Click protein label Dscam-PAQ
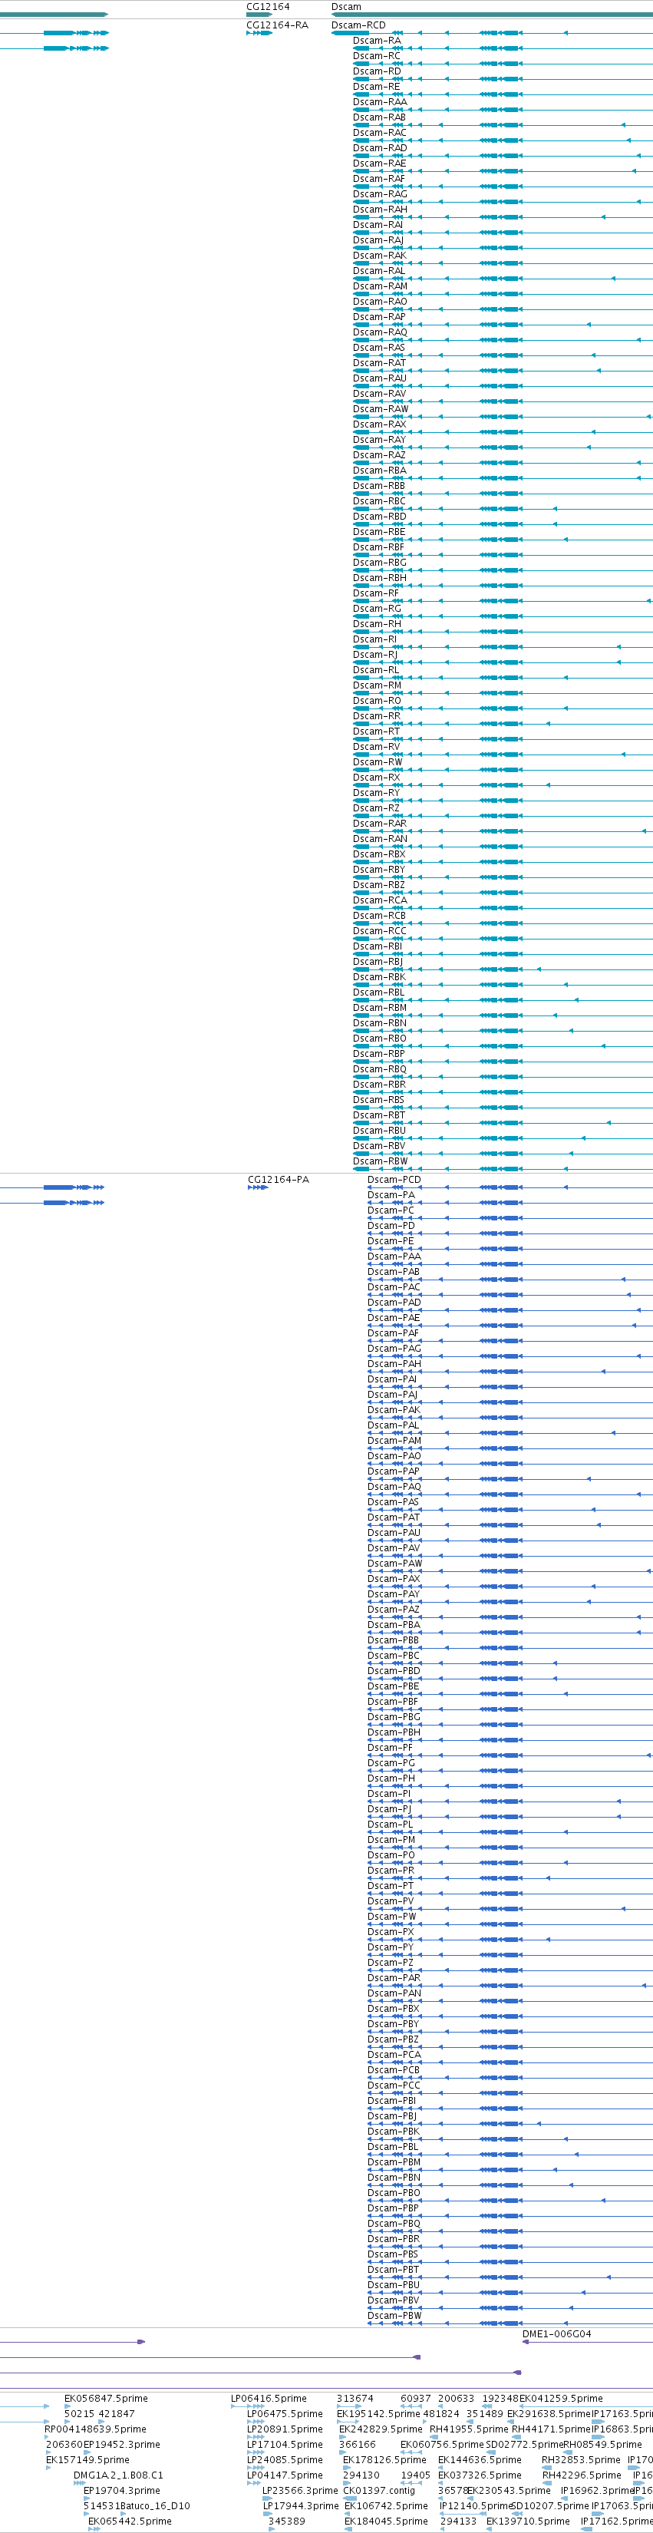 394,1487
